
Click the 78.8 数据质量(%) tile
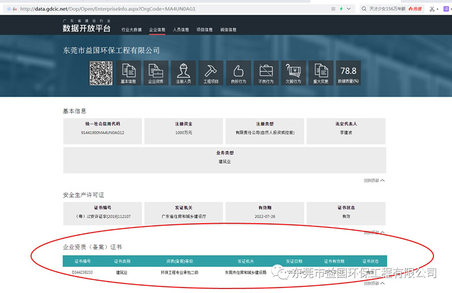coord(349,73)
